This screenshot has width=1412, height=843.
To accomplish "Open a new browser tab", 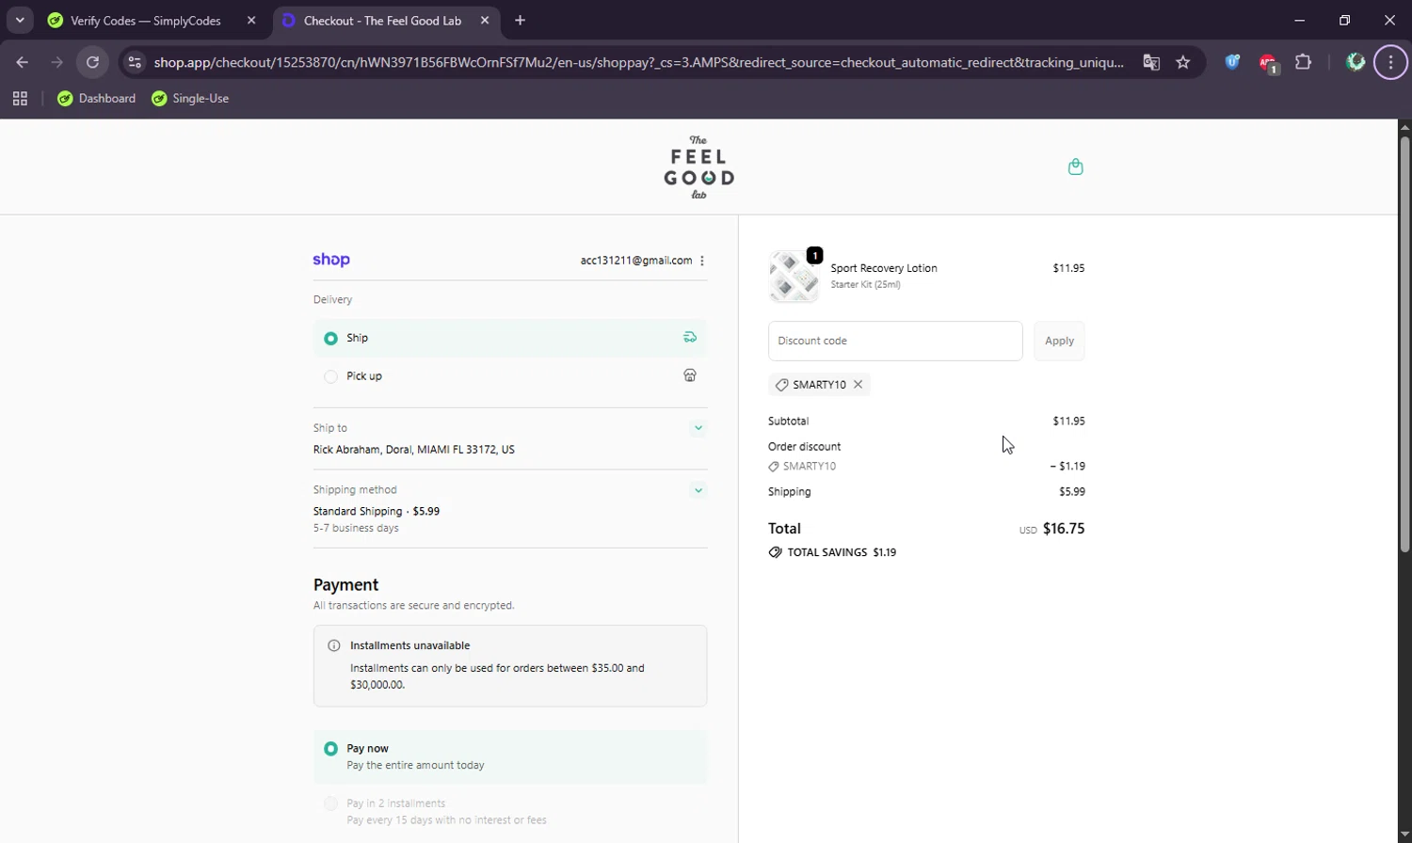I will 521,20.
